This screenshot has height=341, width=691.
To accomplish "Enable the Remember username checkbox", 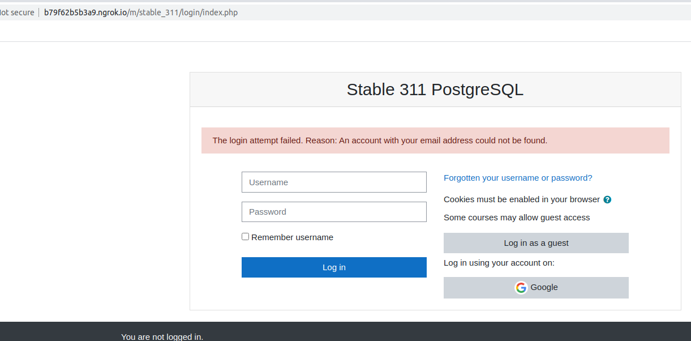I will coord(245,237).
